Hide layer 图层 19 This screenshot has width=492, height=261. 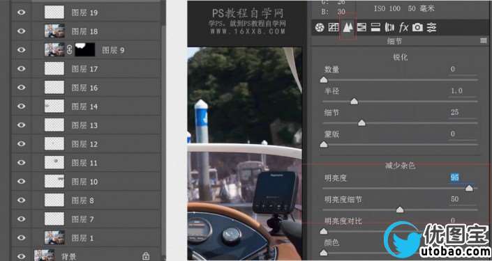coord(21,13)
